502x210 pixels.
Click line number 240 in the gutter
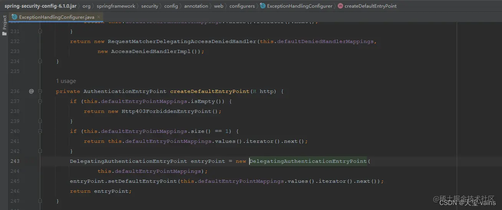15,131
